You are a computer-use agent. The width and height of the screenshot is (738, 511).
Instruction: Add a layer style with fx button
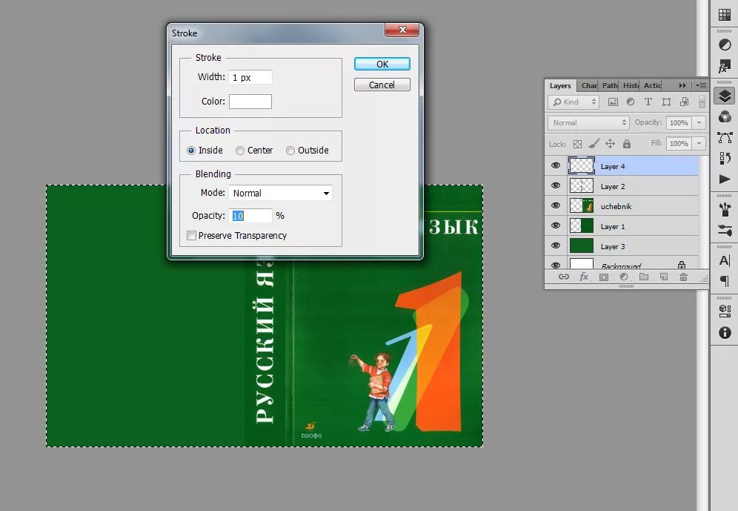584,277
